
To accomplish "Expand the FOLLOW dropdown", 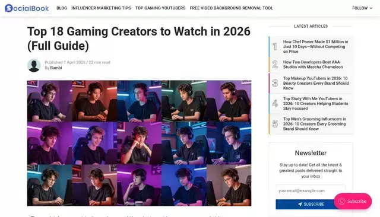I will [362, 8].
